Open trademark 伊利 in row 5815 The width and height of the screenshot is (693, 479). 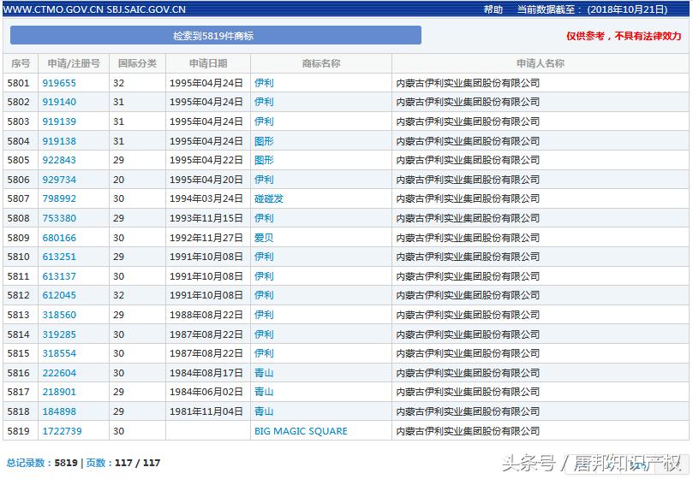264,353
